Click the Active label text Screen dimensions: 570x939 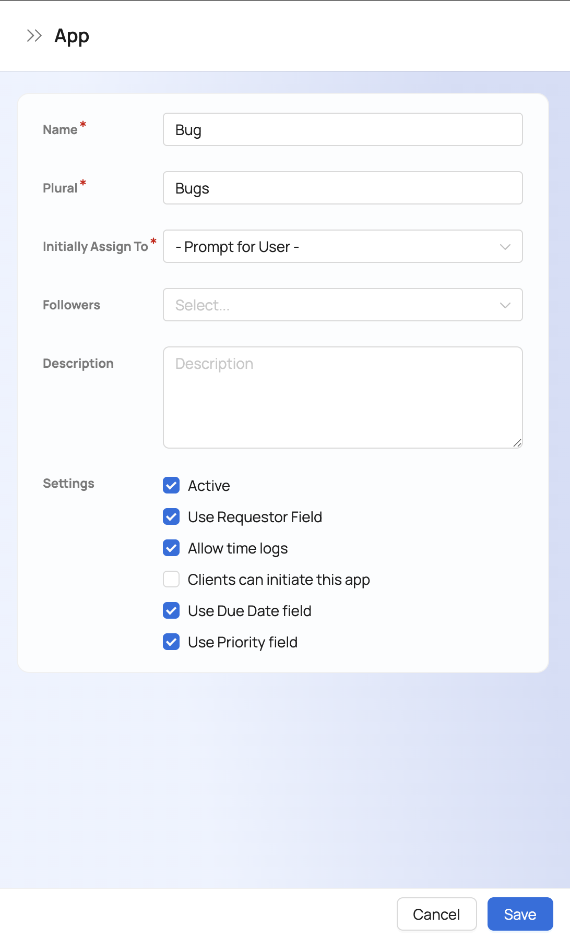point(209,486)
